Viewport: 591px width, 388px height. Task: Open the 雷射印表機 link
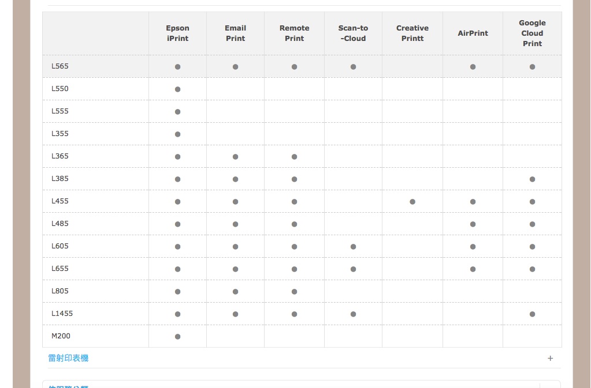tap(68, 358)
